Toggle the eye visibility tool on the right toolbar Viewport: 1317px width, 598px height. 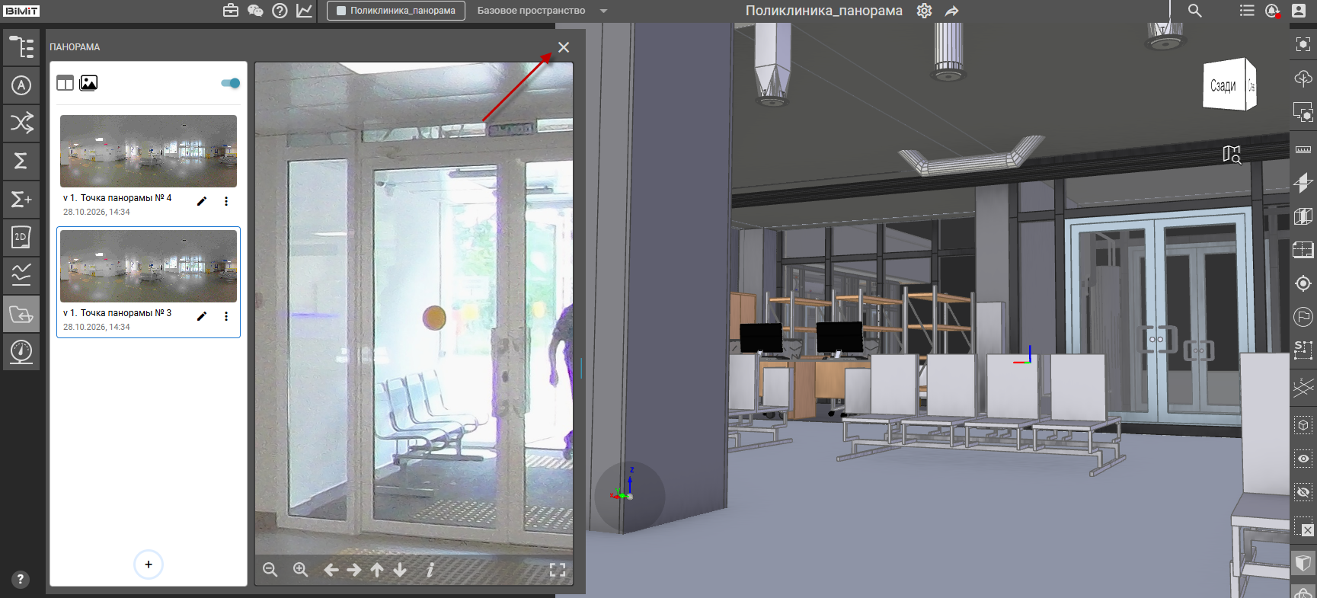pyautogui.click(x=1303, y=459)
